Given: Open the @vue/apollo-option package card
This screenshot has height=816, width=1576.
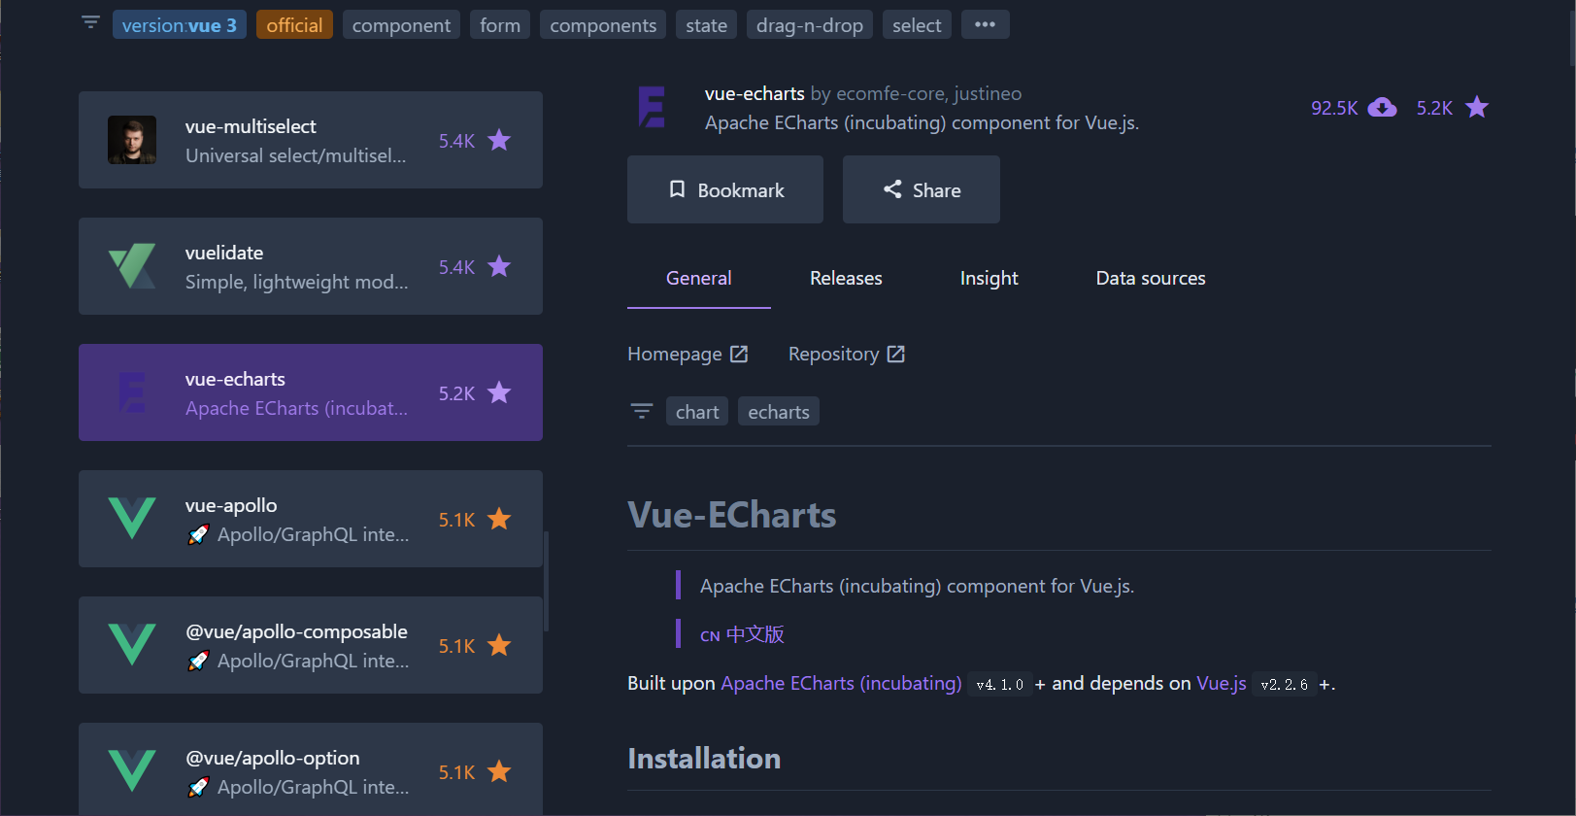Looking at the screenshot, I should tap(311, 769).
